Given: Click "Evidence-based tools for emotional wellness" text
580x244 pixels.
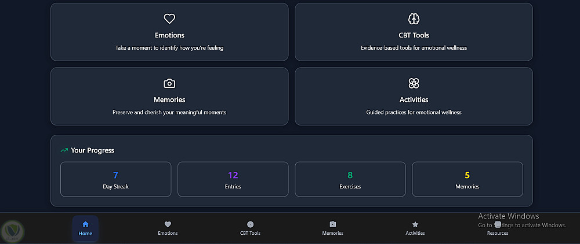Looking at the screenshot, I should 414,48.
